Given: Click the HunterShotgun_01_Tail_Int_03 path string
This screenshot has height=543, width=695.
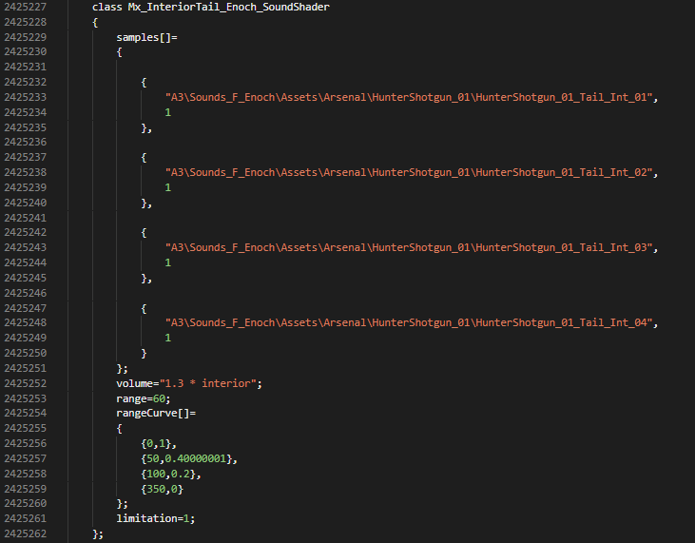Looking at the screenshot, I should (409, 247).
